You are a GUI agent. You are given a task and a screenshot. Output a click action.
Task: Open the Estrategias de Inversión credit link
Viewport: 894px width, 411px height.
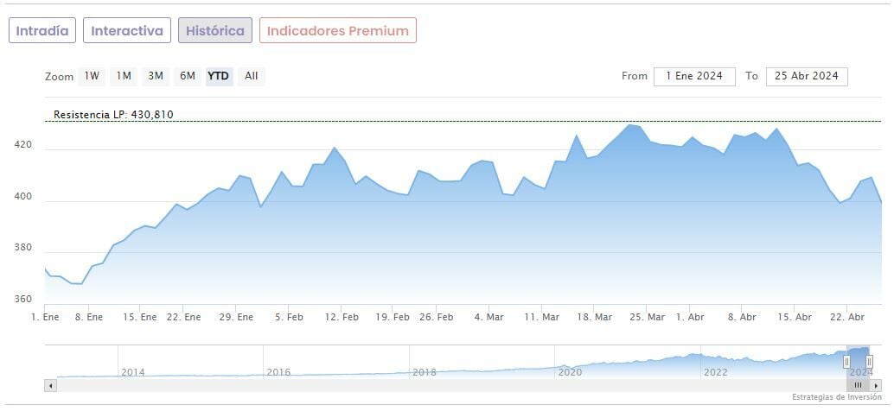tap(838, 397)
